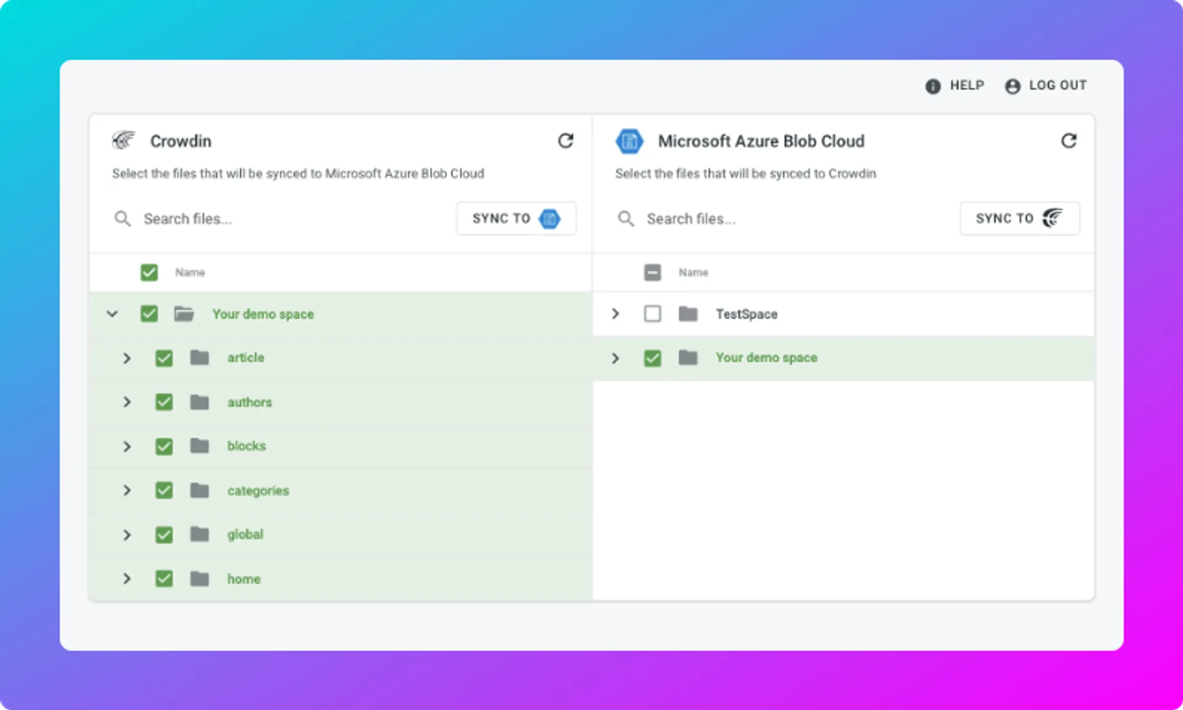Select the authors folder name
Viewport: 1183px width, 710px height.
[x=250, y=402]
